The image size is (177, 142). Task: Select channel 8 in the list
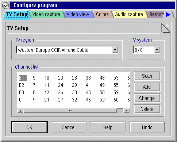[34, 92]
